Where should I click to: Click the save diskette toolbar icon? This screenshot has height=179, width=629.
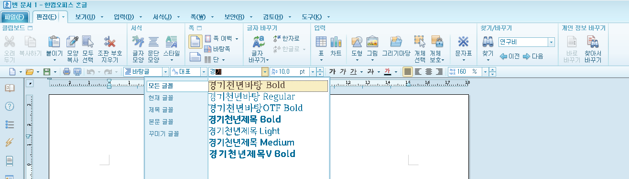tap(47, 71)
